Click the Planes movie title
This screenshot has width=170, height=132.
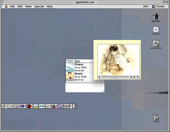(79, 65)
